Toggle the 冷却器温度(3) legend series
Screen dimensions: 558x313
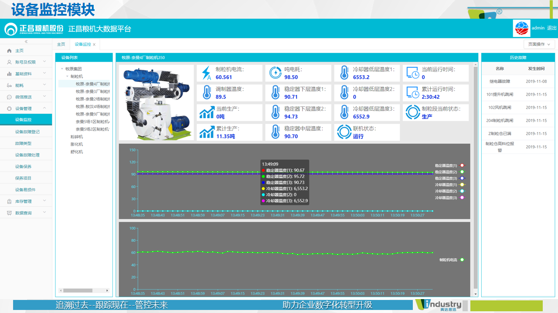(450, 198)
